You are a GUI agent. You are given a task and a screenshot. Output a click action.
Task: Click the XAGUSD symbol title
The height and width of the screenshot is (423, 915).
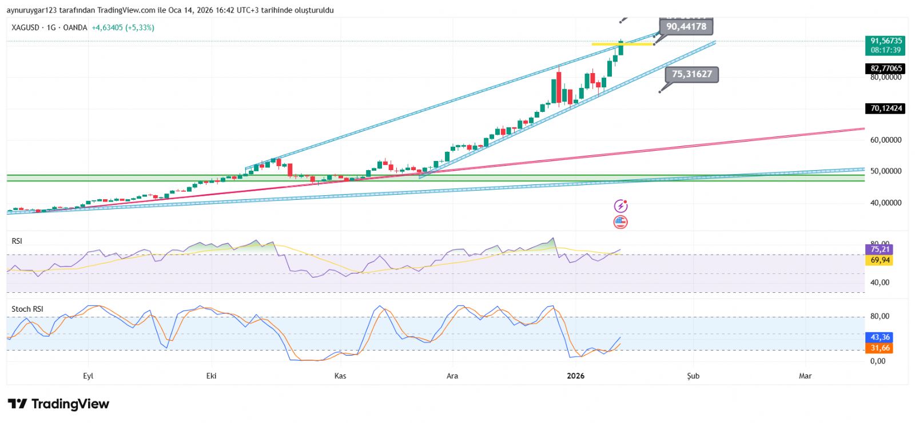(25, 27)
